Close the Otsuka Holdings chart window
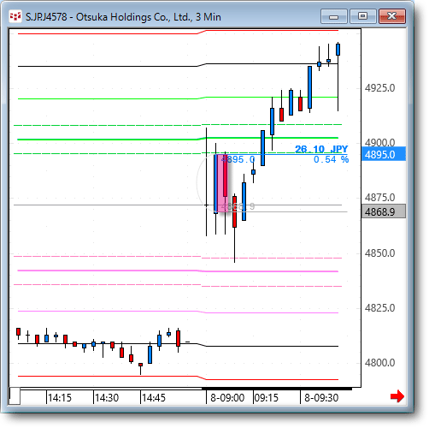Screen dimensions: 429x428 [x=392, y=16]
